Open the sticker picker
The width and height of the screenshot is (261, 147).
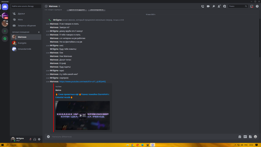click(250, 137)
